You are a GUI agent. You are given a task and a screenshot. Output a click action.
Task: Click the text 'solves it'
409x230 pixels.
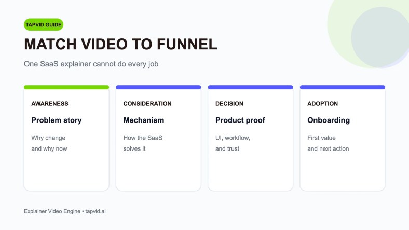coord(134,148)
